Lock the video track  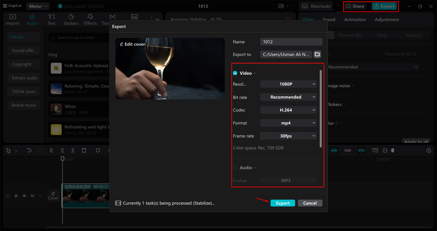[16, 196]
